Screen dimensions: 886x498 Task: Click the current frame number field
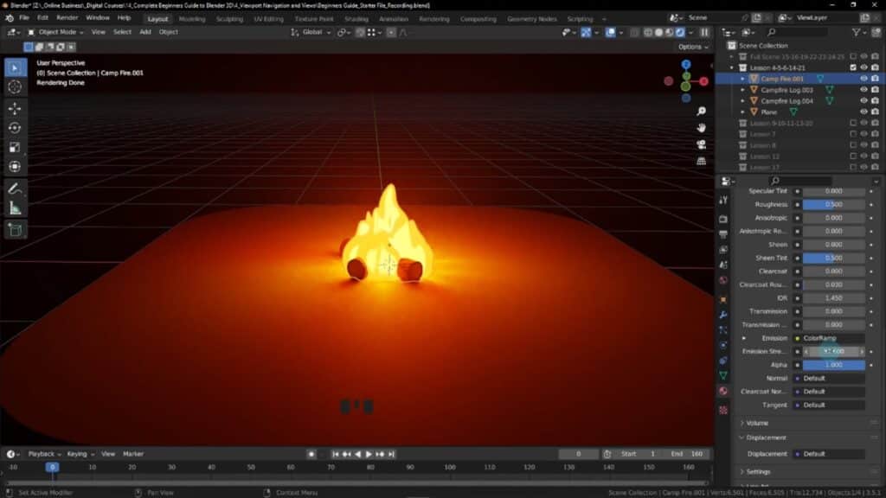click(578, 454)
